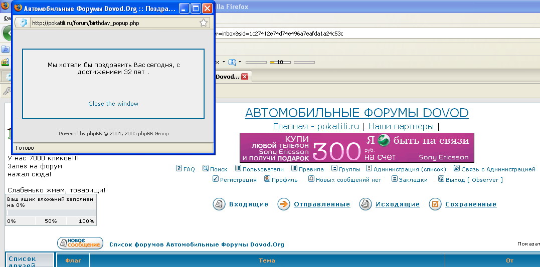Click the Поиск magnifier icon
Viewport: 540px width, 267px height.
206,169
